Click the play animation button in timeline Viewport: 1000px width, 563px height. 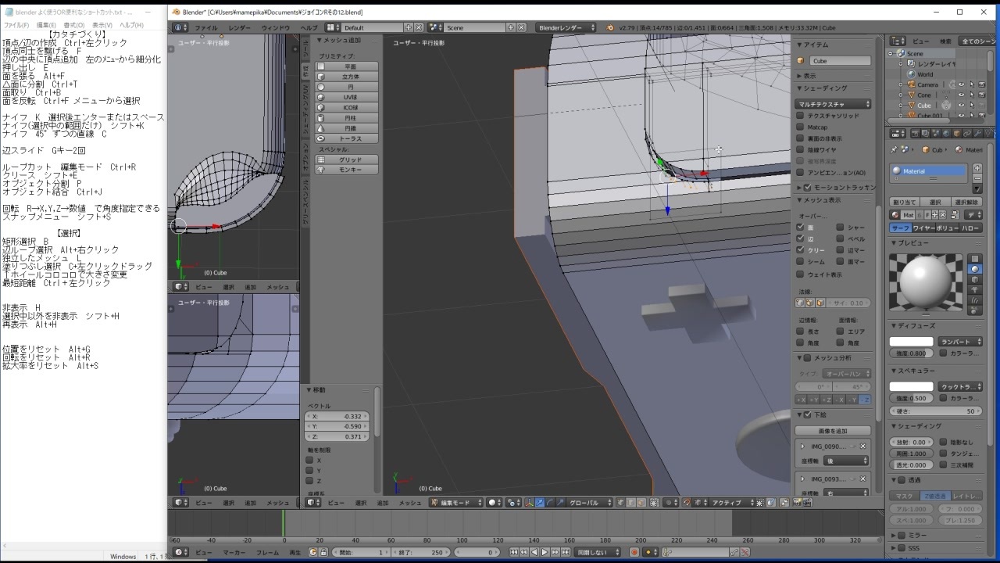[x=545, y=552]
